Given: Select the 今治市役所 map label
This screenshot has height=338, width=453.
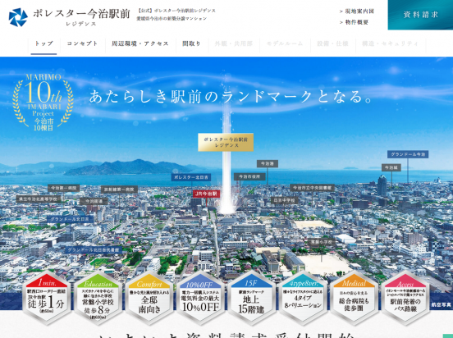Looking at the screenshot, I should (249, 176).
